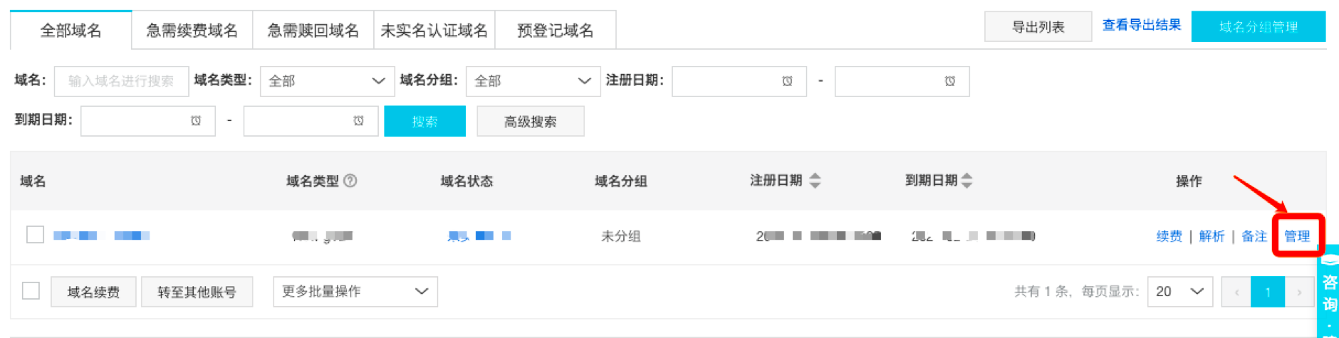Open the registration end date calendar icon
1339x338 pixels.
point(949,81)
